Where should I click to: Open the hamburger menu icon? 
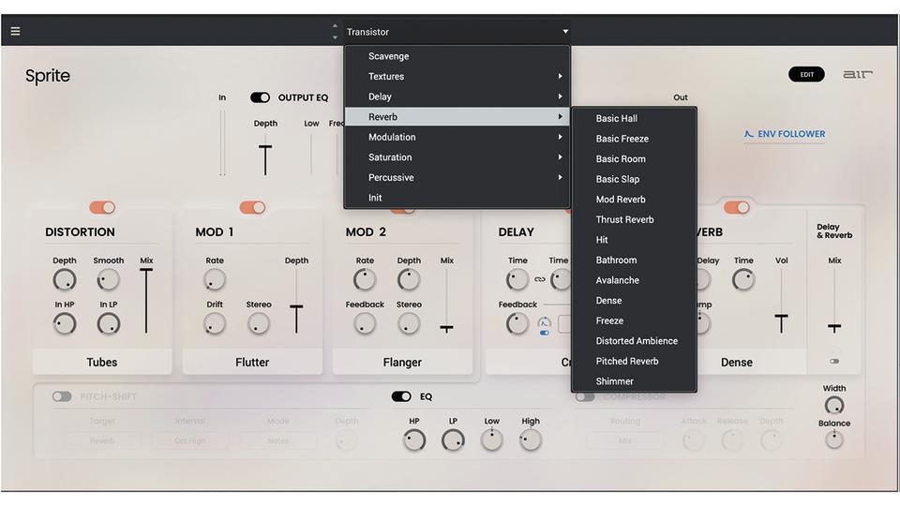(15, 31)
